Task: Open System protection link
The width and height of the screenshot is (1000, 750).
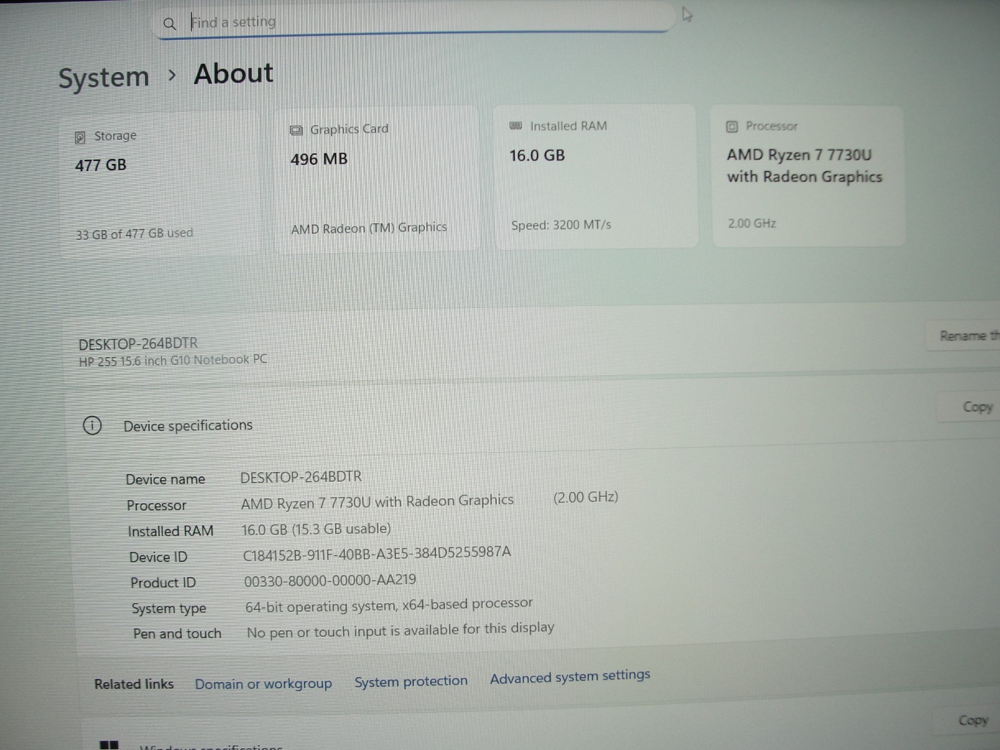Action: [x=411, y=681]
